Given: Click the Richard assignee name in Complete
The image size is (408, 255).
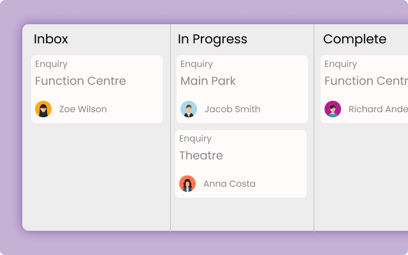Looking at the screenshot, I should click(377, 109).
